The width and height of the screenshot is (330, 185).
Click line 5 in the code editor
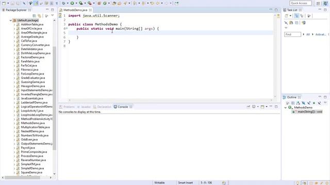pyautogui.click(x=171, y=33)
